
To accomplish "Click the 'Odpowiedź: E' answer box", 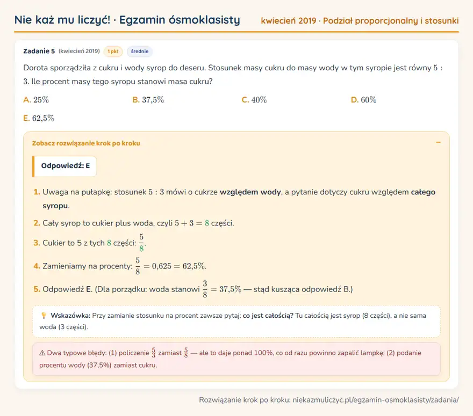I will point(64,166).
